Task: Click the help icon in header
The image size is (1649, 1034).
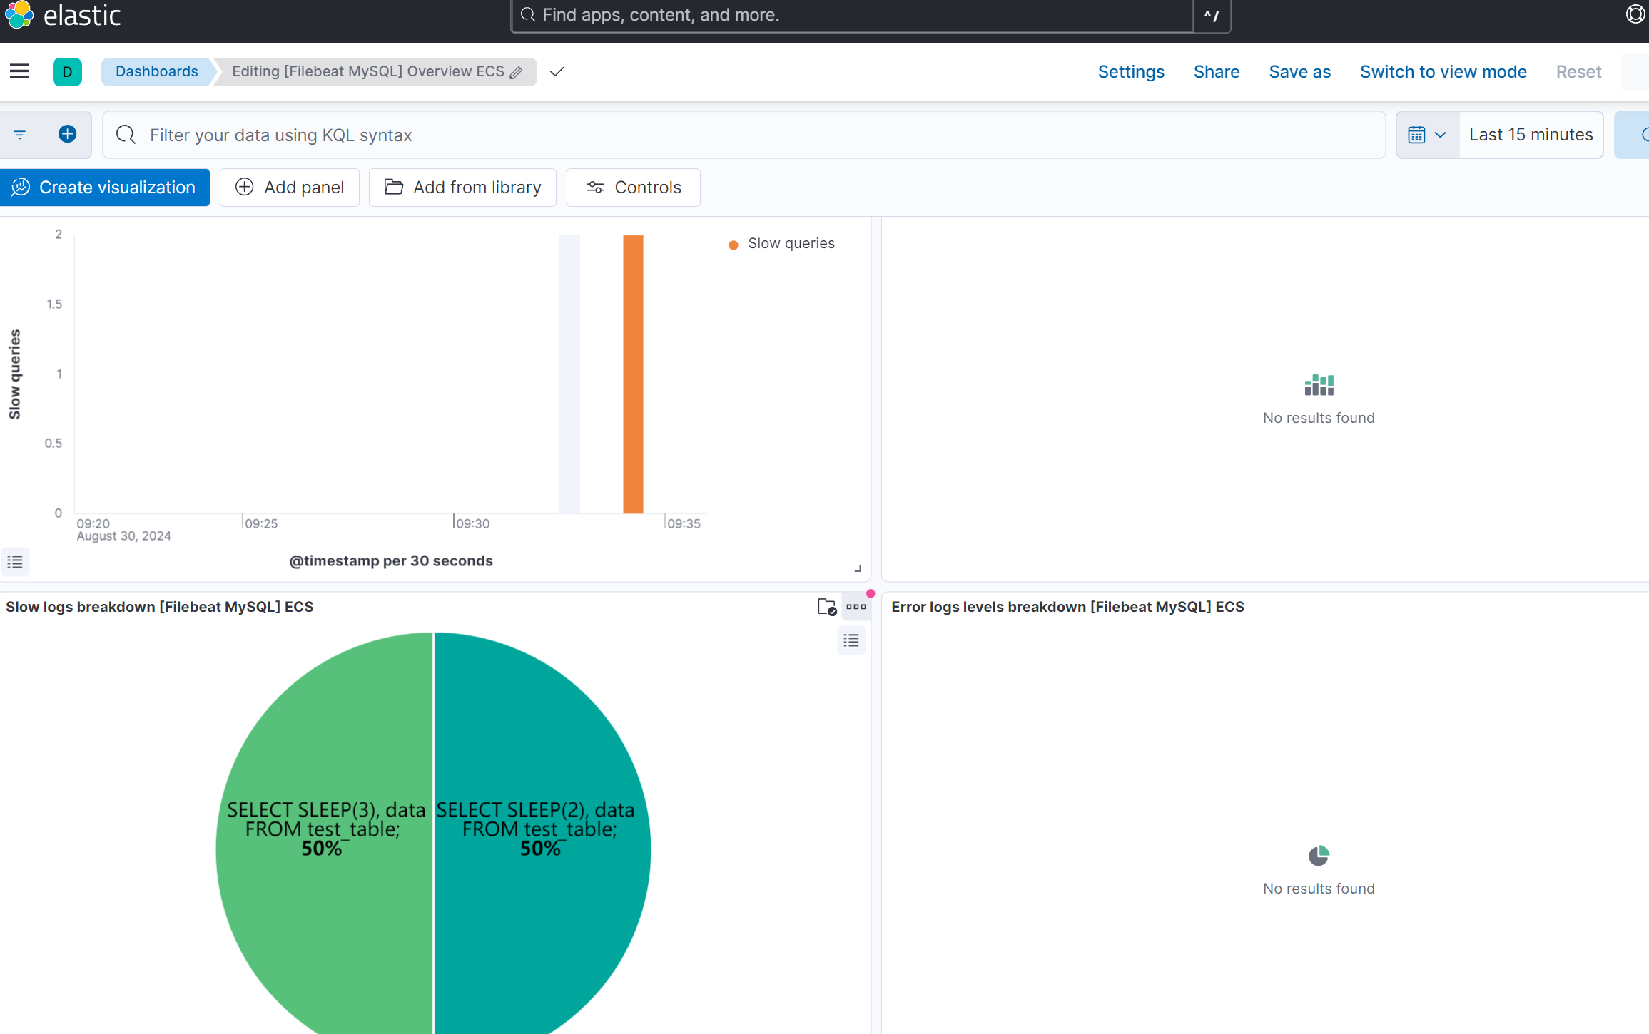Action: pyautogui.click(x=1635, y=14)
